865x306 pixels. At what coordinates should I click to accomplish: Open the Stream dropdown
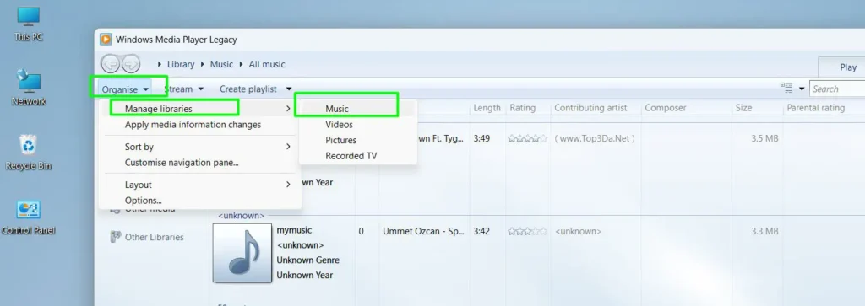tap(183, 89)
